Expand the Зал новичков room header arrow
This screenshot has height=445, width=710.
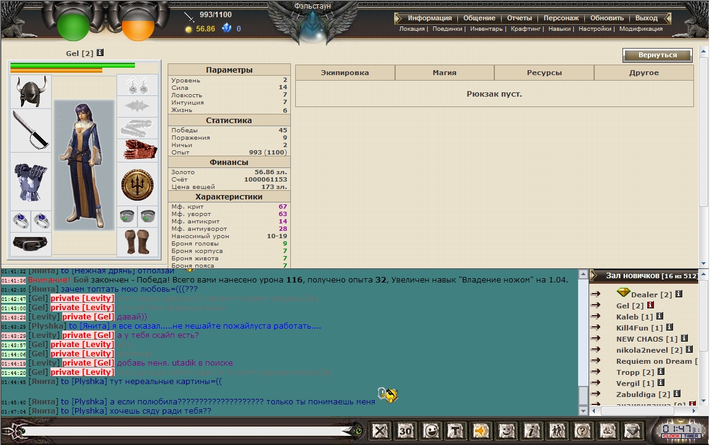(594, 275)
